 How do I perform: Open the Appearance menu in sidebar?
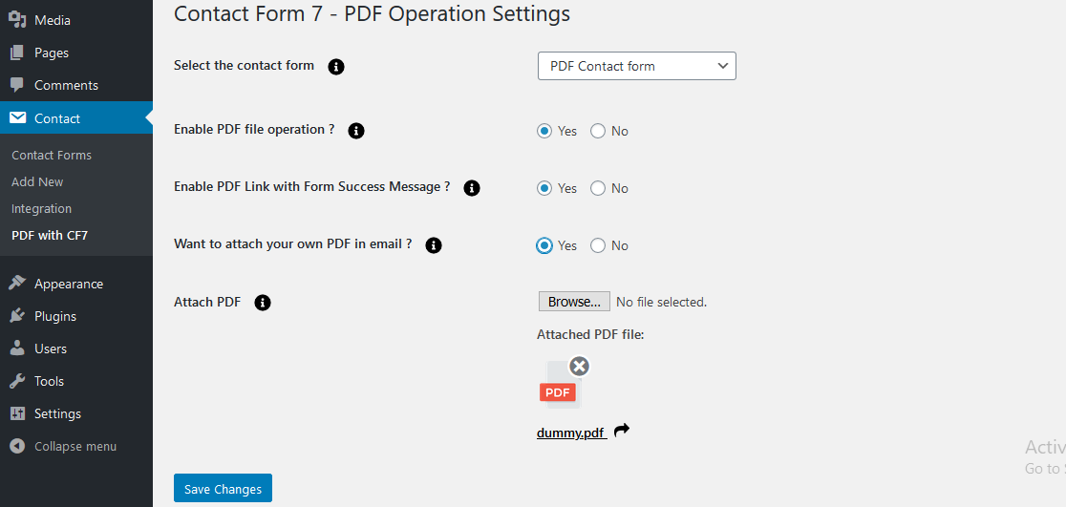pyautogui.click(x=68, y=284)
